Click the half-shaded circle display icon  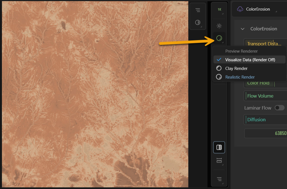click(x=198, y=22)
